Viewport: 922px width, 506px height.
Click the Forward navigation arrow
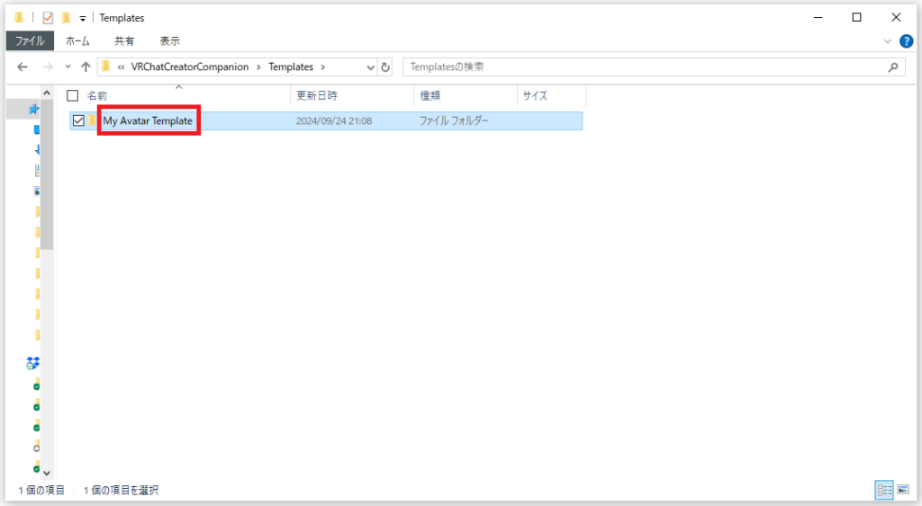48,67
